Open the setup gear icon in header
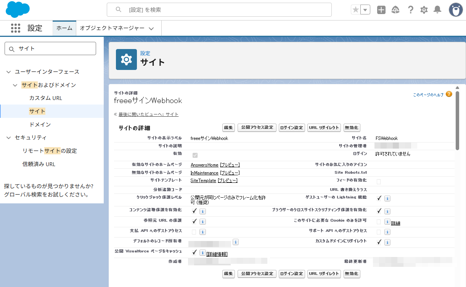Screen dimensions: 466x287 (424, 10)
